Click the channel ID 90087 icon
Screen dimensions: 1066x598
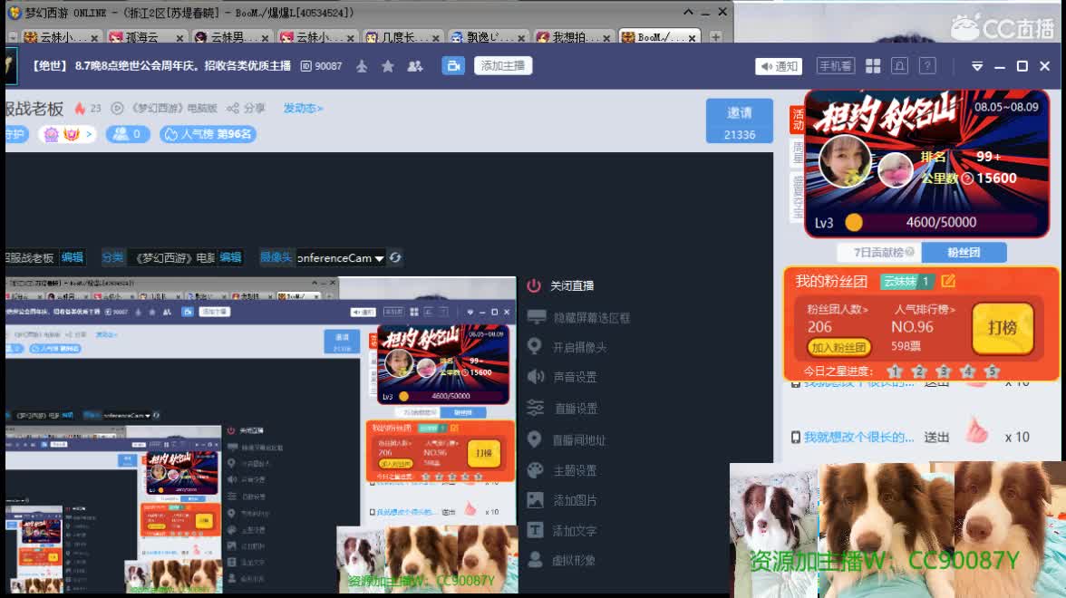click(x=306, y=66)
